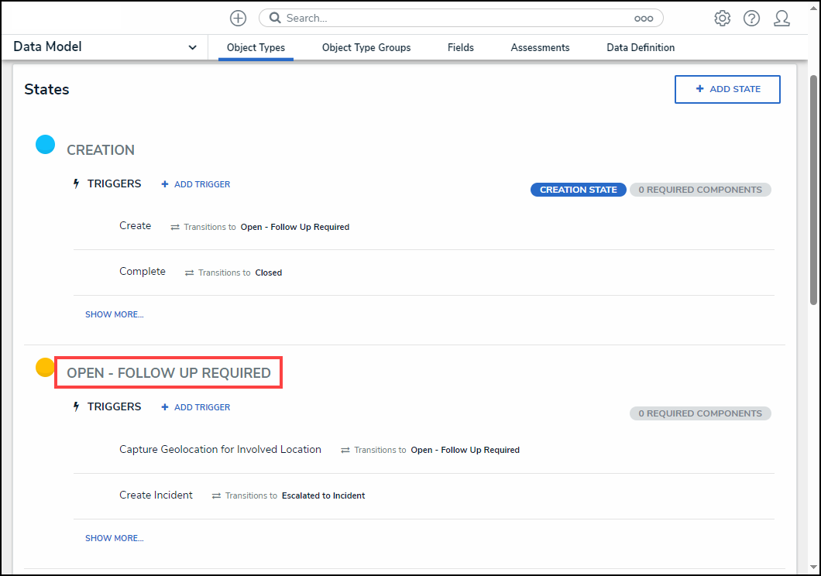Image resolution: width=821 pixels, height=576 pixels.
Task: Click the yellow Open state circle
Action: [46, 367]
